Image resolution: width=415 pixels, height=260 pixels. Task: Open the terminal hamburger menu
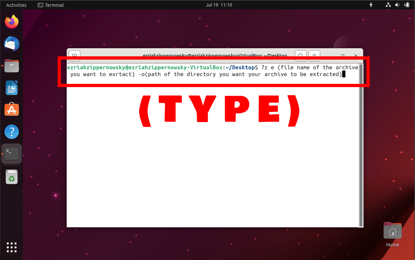tap(314, 55)
